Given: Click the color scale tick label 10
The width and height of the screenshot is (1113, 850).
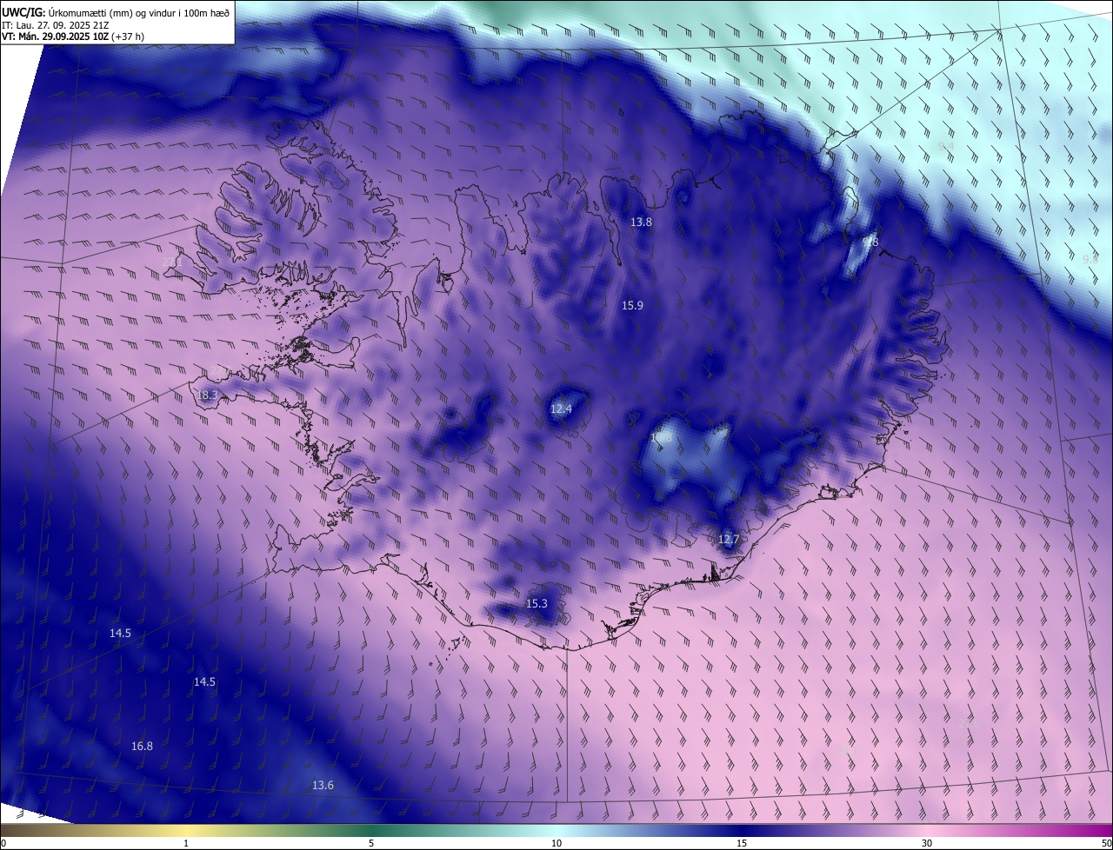Looking at the screenshot, I should pos(556,843).
